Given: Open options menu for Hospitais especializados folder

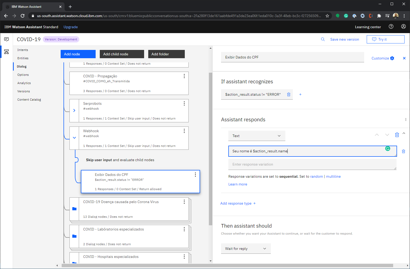Looking at the screenshot, I should (x=184, y=257).
